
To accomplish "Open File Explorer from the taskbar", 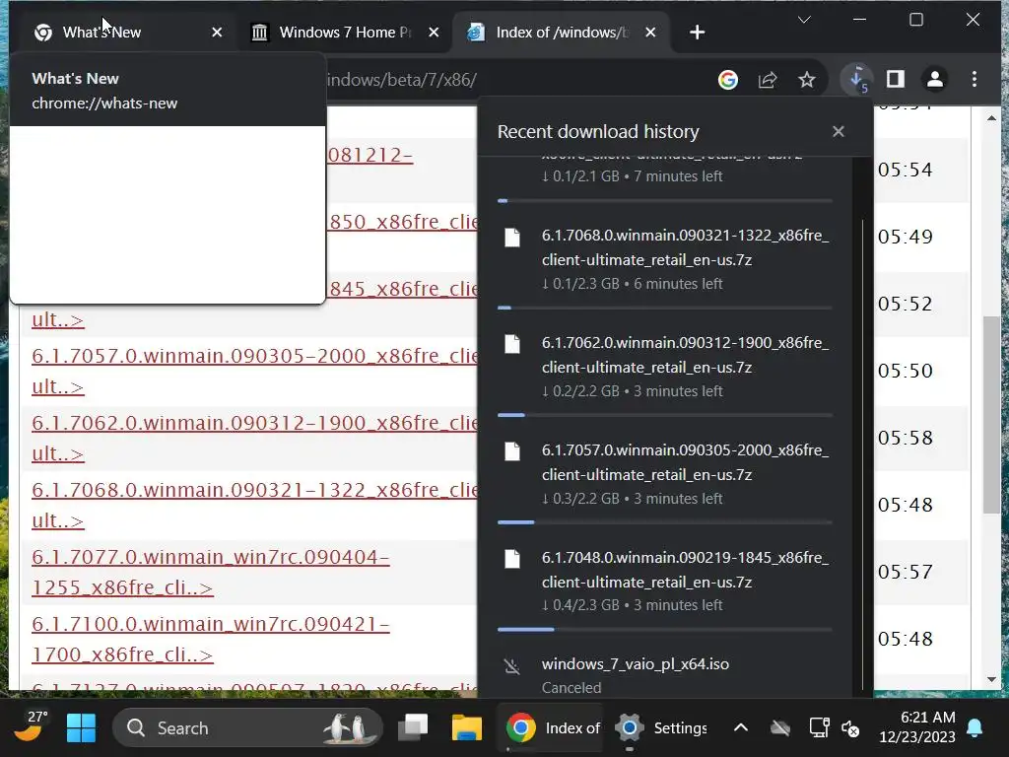I will click(x=466, y=728).
